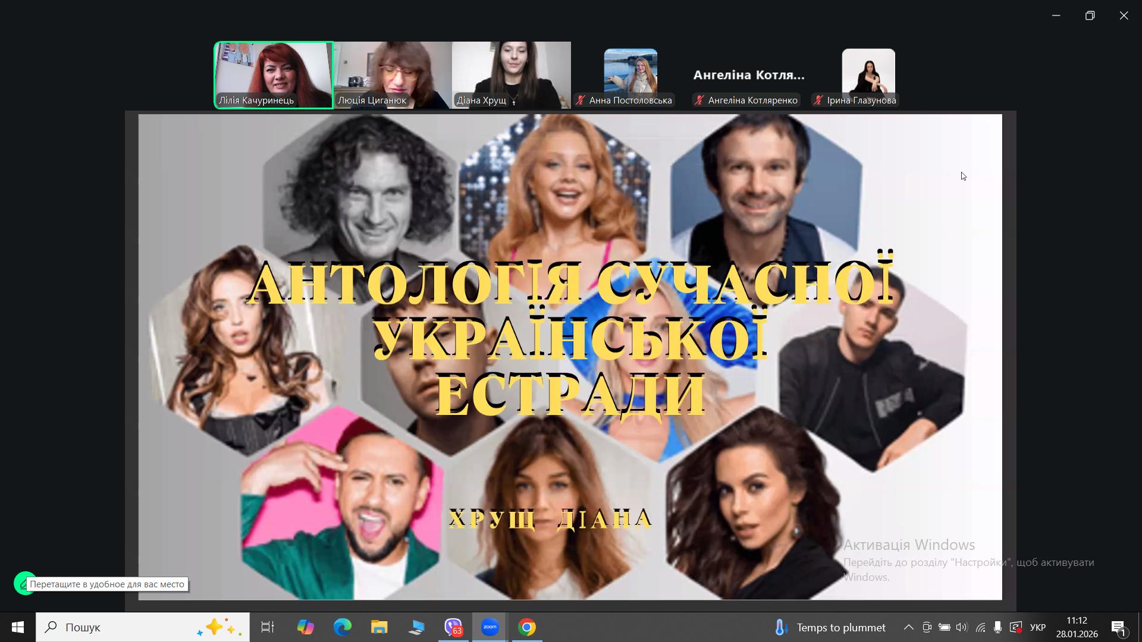Click the microphone icon in system tray
Viewport: 1142px width, 642px height.
(x=997, y=627)
